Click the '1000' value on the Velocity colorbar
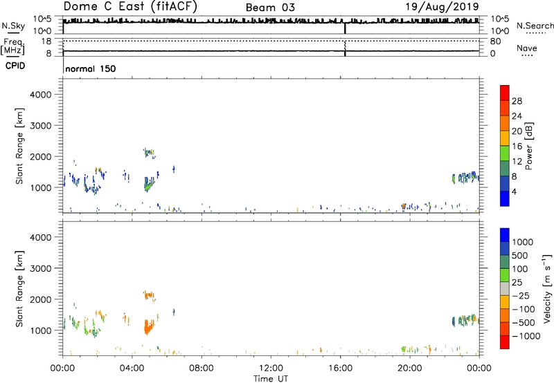The image size is (554, 383). (x=523, y=242)
